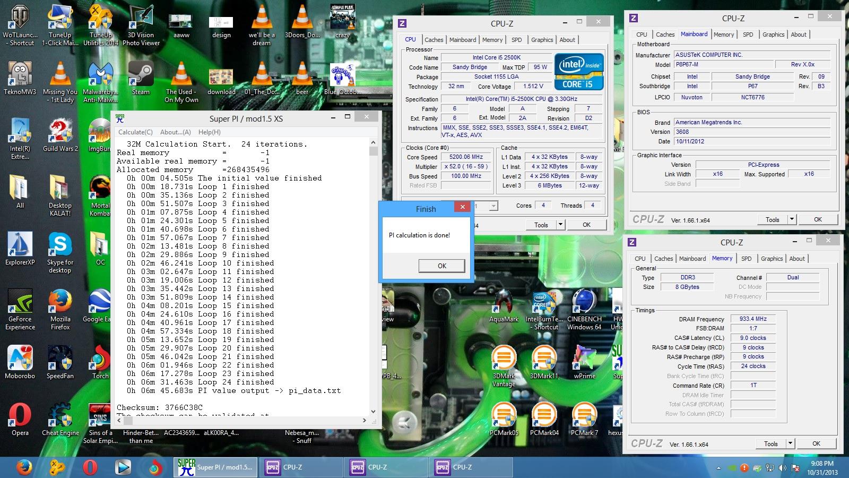Click Tools button in CPU-Z processor window

tap(541, 225)
